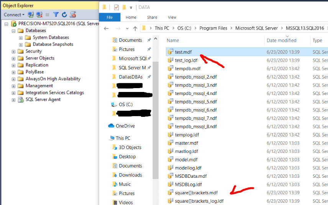Open the Home ribbon tab

click(x=131, y=17)
